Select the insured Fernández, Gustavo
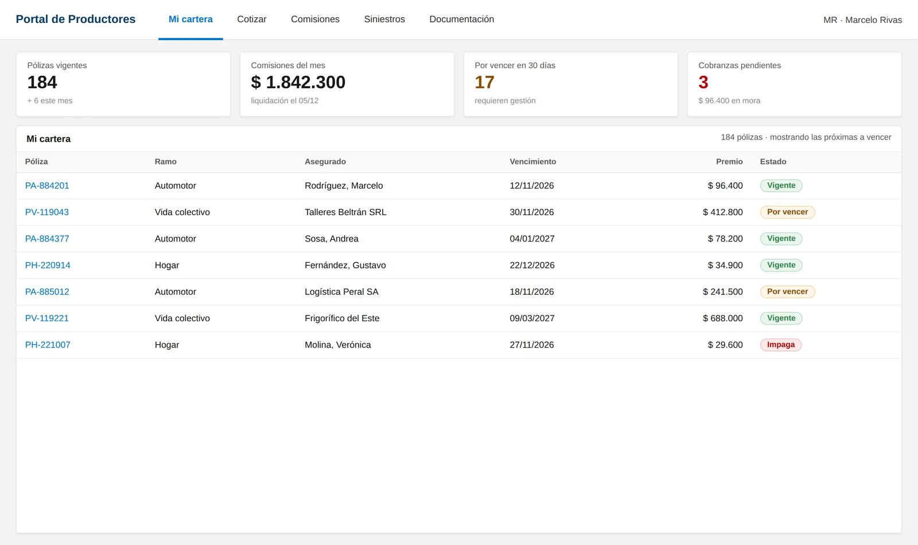 point(345,265)
